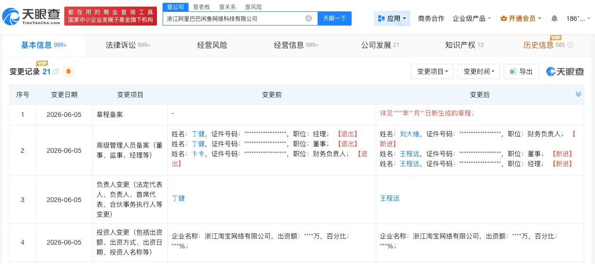
Task: Clear the search box with the X icon
Action: coord(309,18)
